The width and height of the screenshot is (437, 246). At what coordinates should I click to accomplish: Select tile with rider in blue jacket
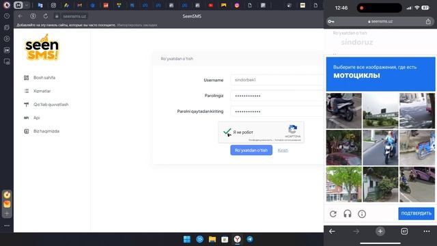click(x=380, y=148)
